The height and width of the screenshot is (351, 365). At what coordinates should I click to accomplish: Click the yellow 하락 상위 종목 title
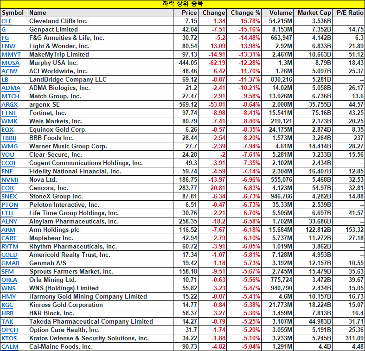[x=183, y=4]
